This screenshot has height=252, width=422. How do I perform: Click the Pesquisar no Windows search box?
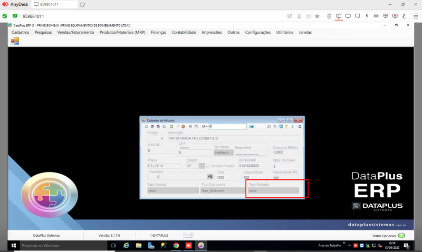coord(63,245)
